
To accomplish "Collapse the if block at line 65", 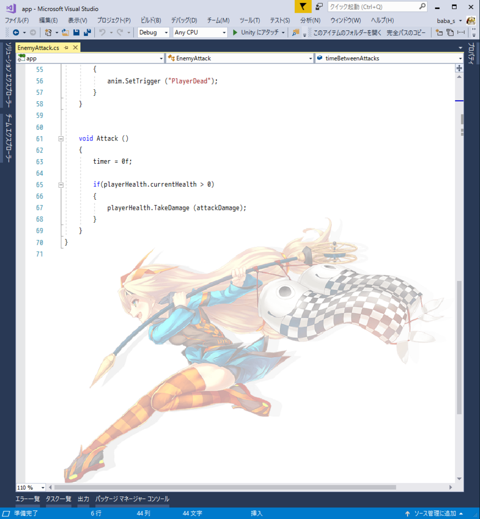I will click(61, 185).
